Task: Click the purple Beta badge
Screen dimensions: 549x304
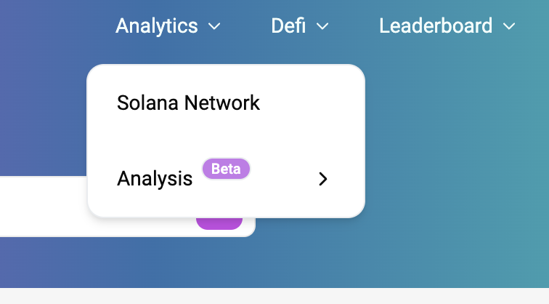Action: point(226,169)
